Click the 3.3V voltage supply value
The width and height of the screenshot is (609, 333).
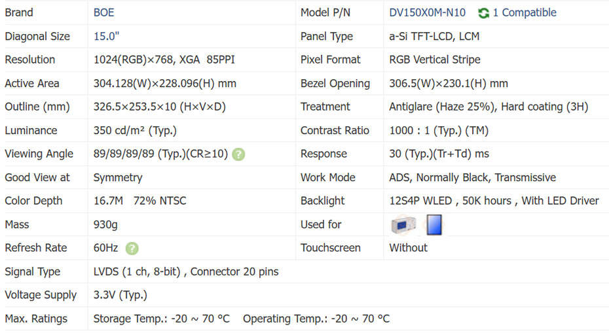pyautogui.click(x=120, y=295)
